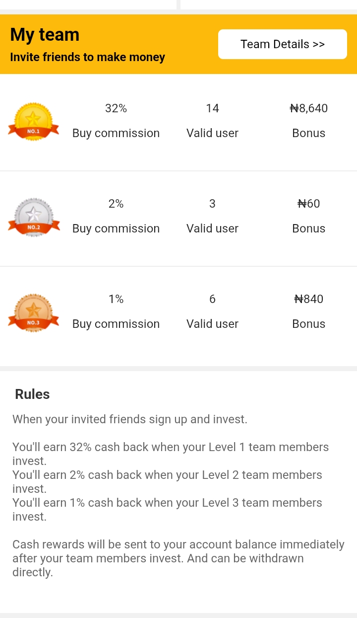Viewport: 357px width, 618px height.
Task: Open Team Details page
Action: coord(282,44)
